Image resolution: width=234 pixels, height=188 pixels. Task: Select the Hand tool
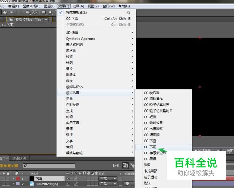click(5, 12)
